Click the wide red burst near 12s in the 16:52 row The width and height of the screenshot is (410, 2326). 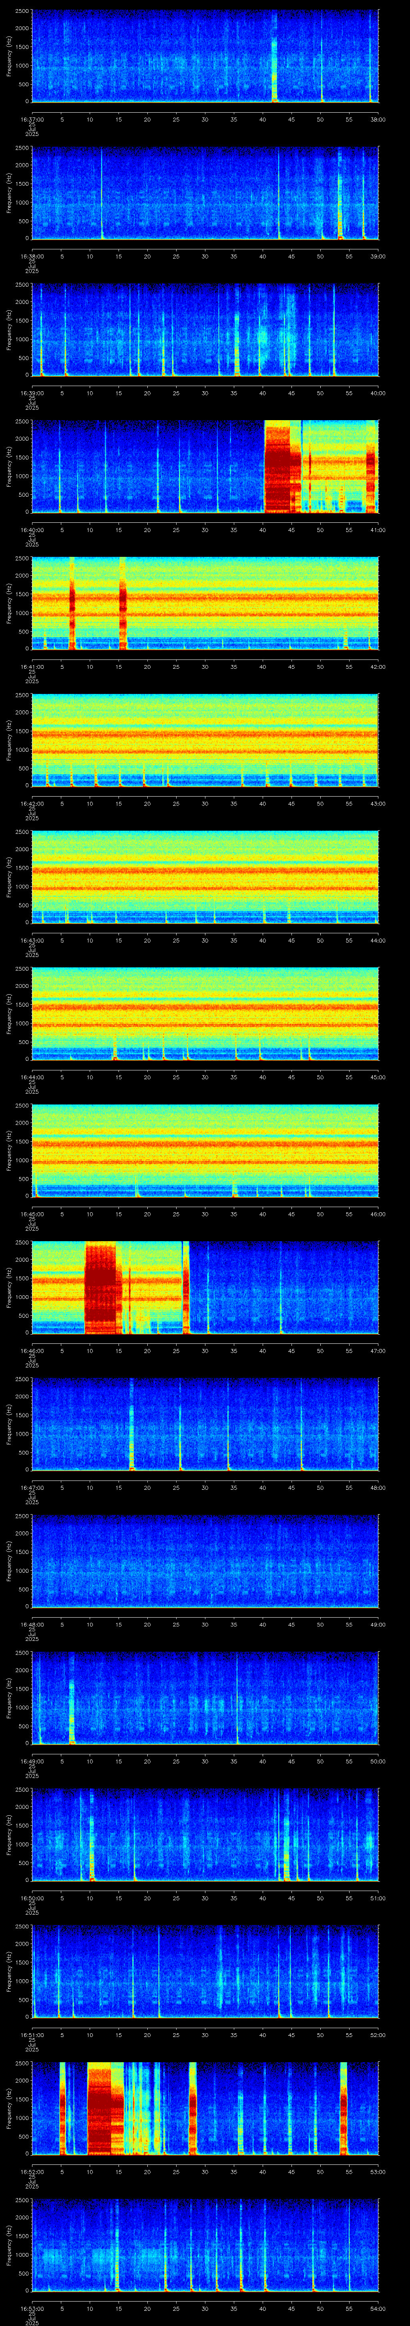pos(105,2108)
